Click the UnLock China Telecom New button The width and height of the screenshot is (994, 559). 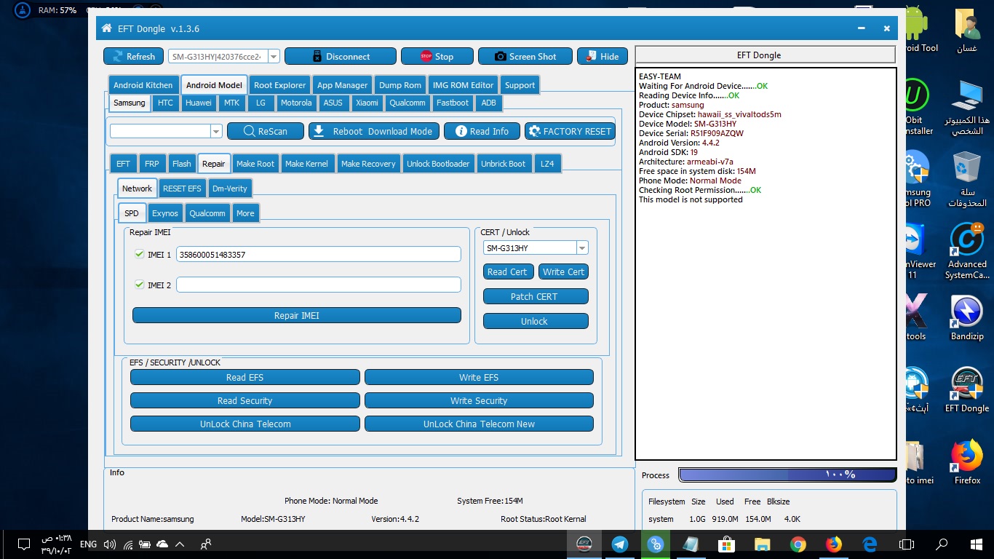(479, 424)
